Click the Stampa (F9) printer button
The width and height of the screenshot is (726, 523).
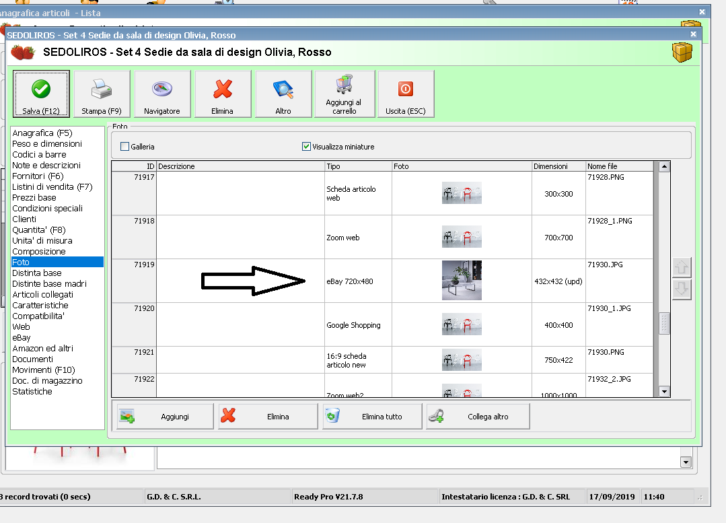pos(102,94)
